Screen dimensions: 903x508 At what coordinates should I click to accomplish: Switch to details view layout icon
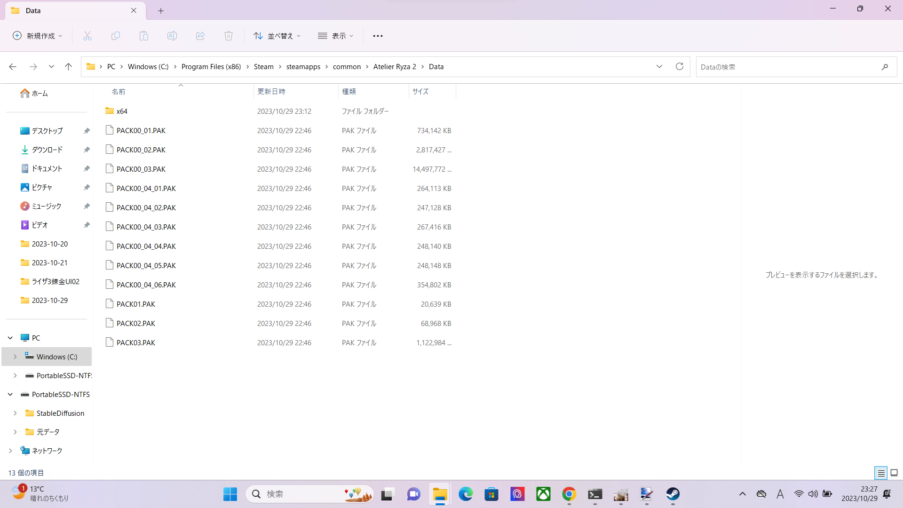point(881,473)
